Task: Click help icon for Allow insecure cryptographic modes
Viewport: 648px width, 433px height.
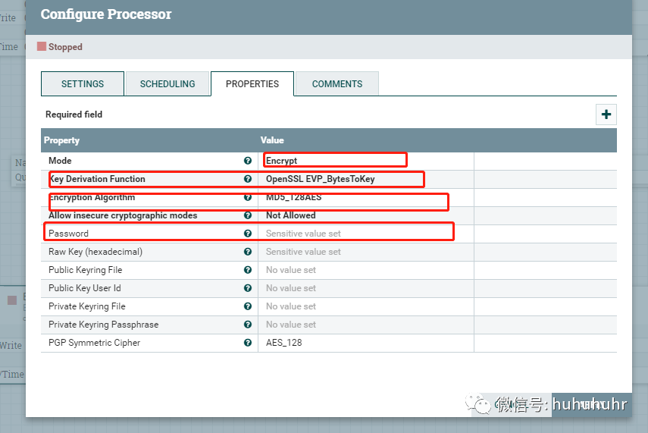Action: point(248,215)
